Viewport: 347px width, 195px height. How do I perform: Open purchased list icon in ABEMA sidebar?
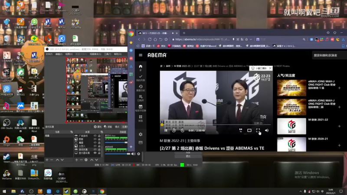[x=141, y=97]
